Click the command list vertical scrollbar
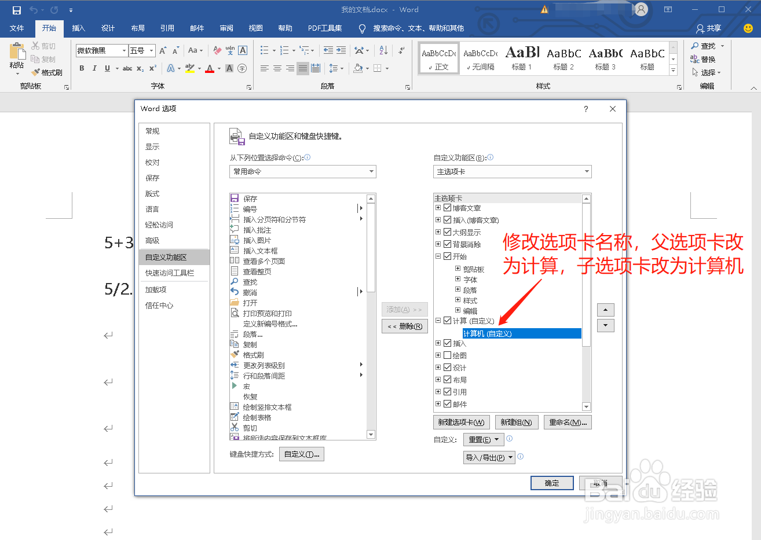Image resolution: width=761 pixels, height=540 pixels. (371, 317)
